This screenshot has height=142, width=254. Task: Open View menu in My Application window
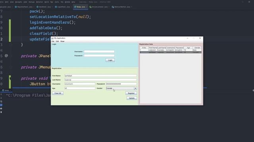[62, 41]
